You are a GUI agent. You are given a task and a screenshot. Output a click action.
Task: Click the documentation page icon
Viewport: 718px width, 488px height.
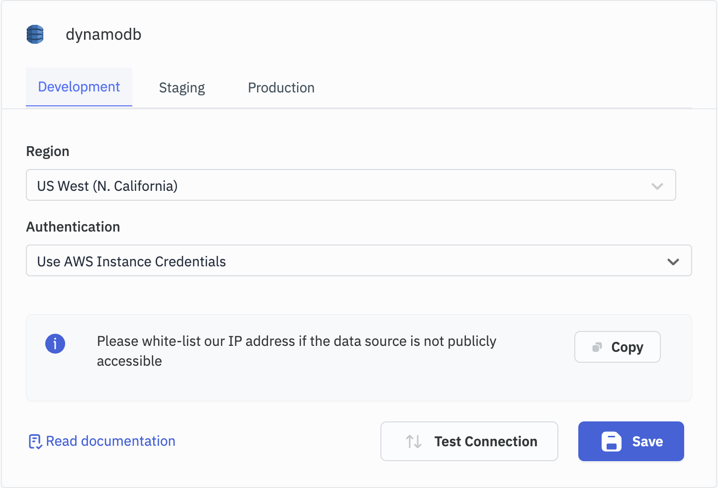(x=35, y=441)
